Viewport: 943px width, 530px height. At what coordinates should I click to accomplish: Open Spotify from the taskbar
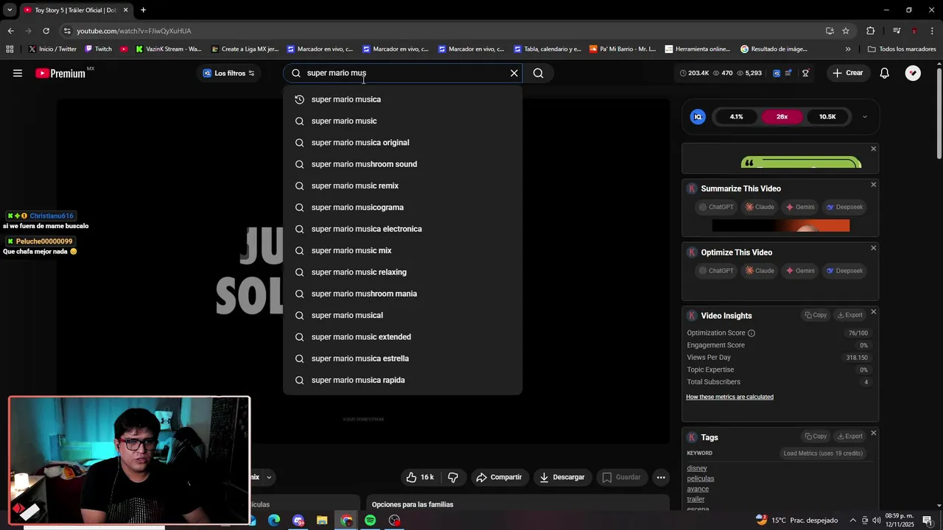(370, 520)
